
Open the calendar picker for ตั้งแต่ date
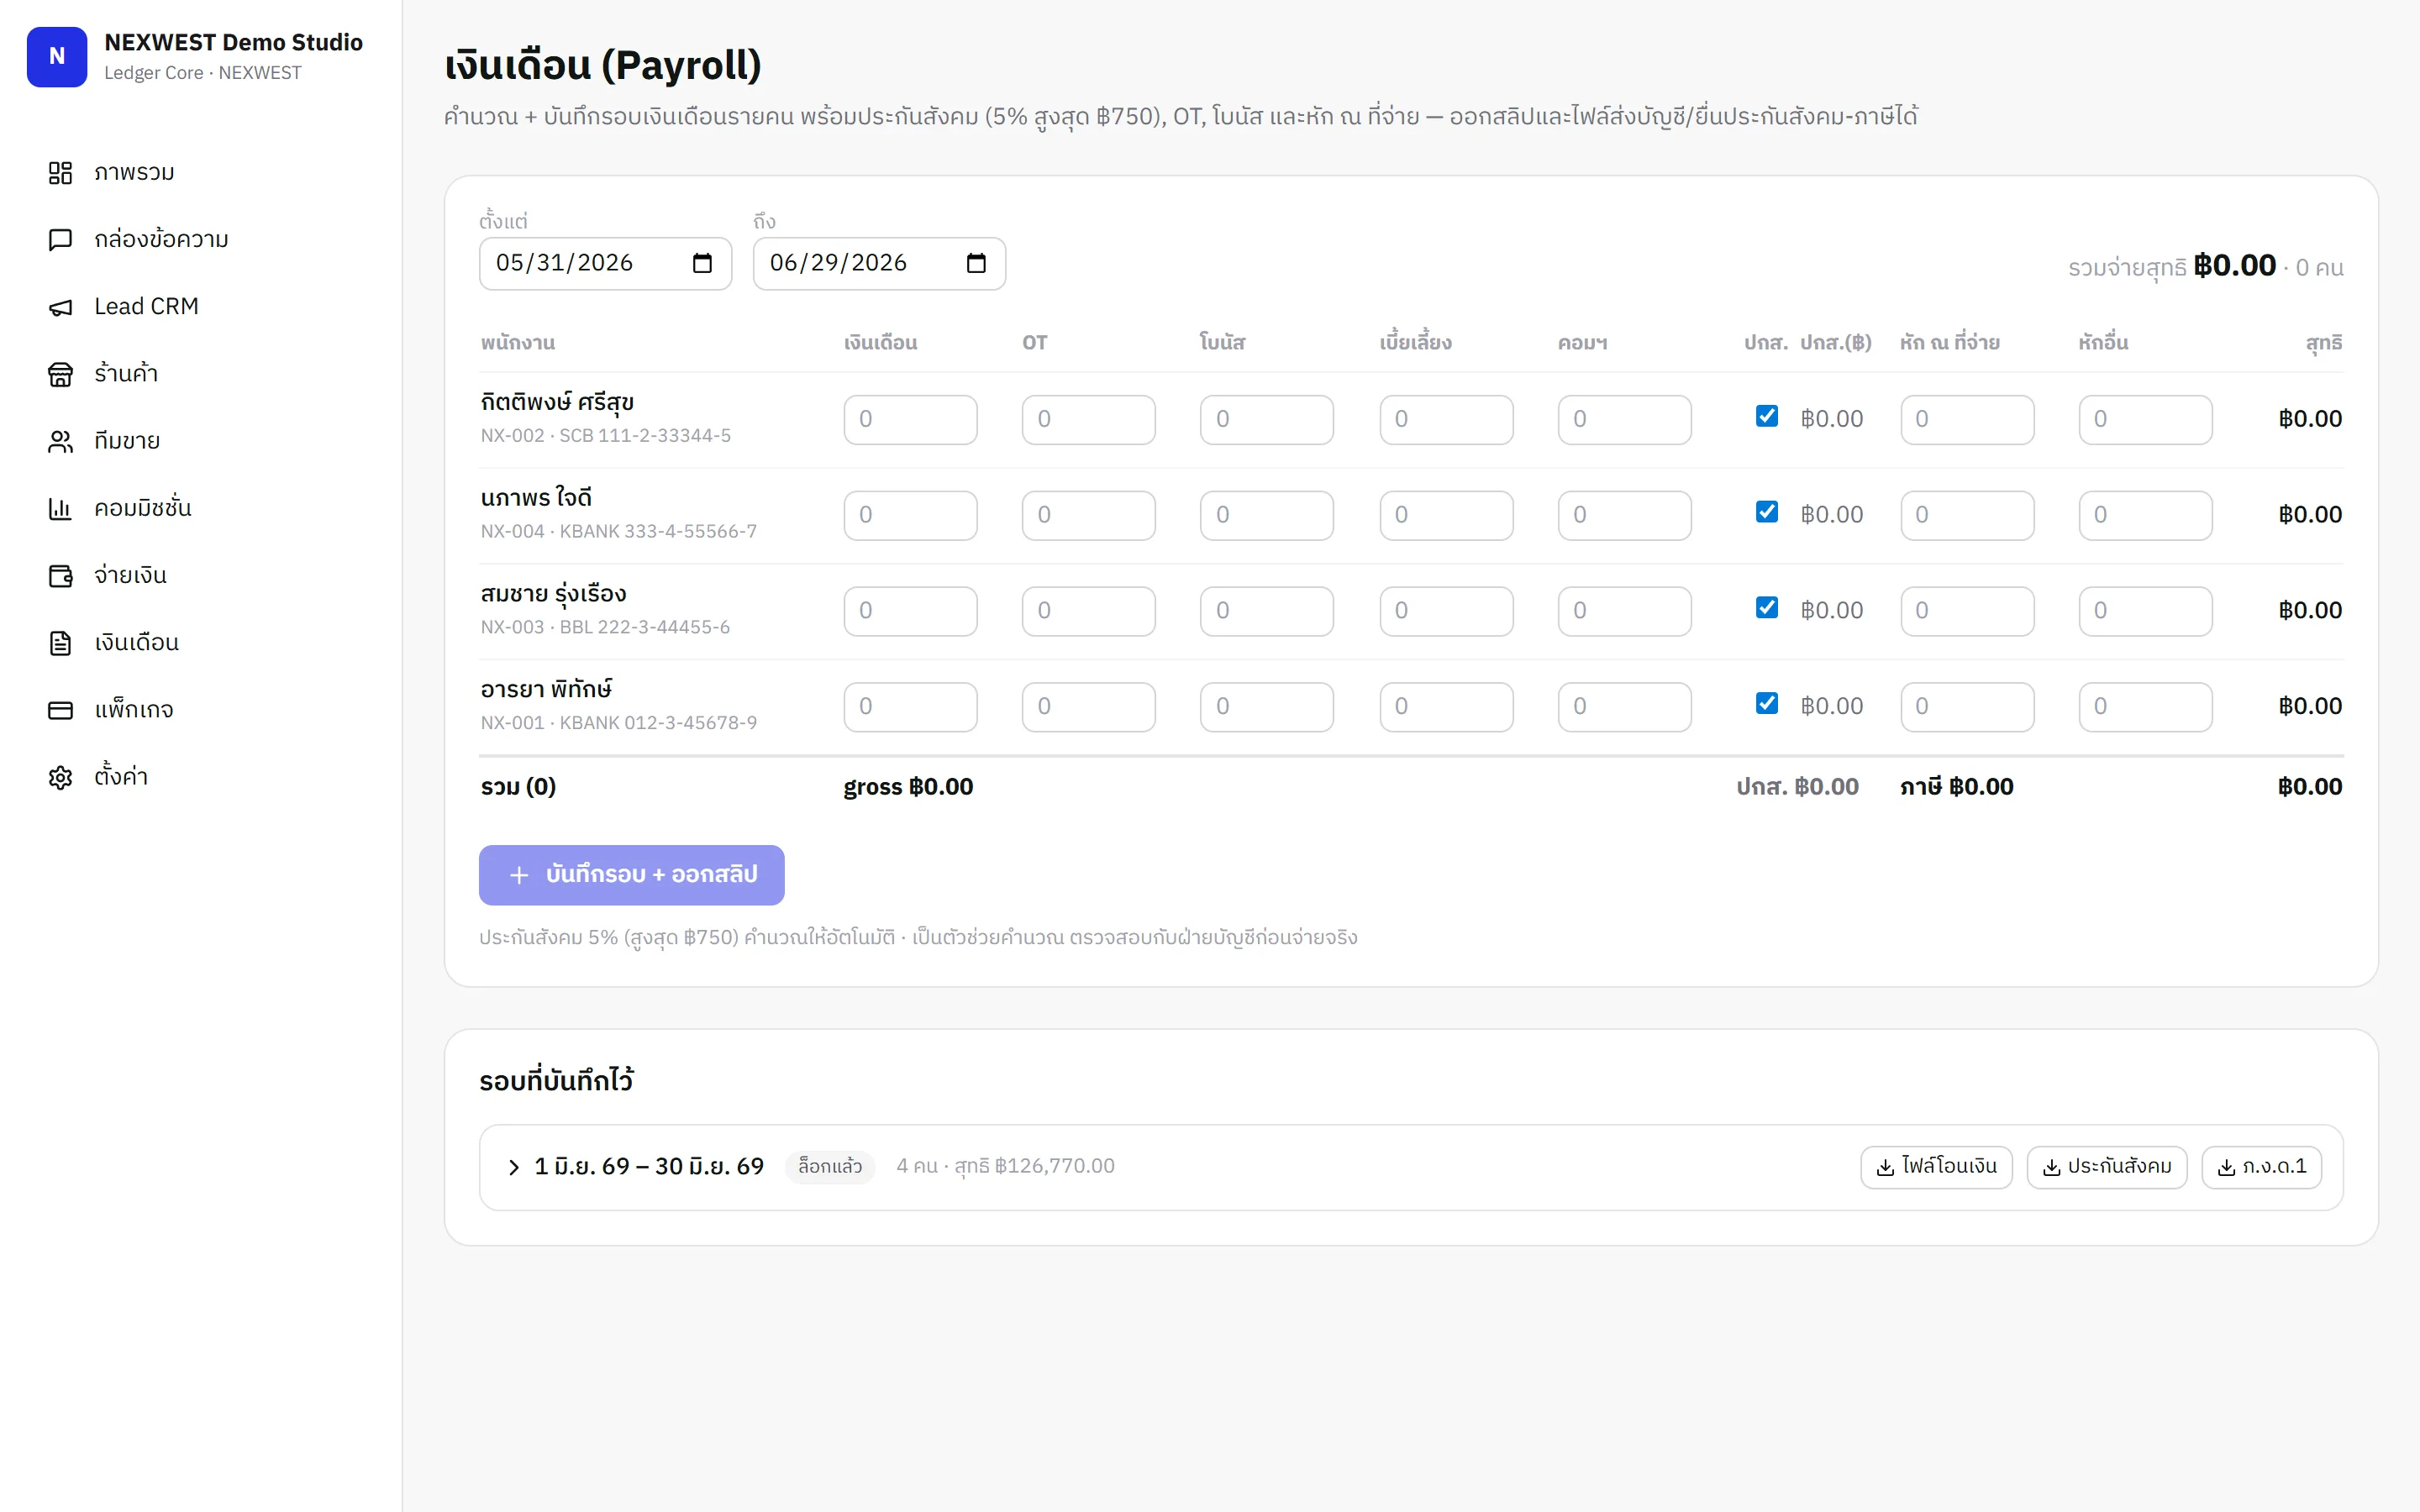point(702,263)
